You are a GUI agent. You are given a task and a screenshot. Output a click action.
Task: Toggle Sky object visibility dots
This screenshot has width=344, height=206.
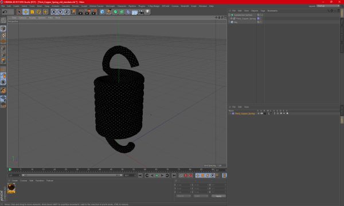pyautogui.click(x=261, y=22)
